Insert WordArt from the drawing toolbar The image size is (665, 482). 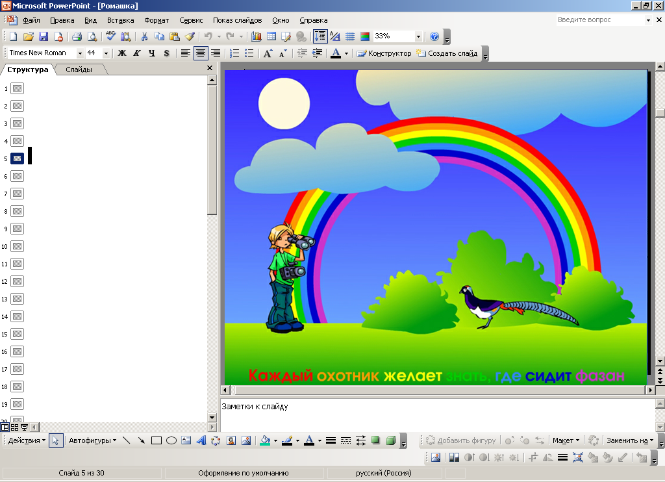(201, 440)
